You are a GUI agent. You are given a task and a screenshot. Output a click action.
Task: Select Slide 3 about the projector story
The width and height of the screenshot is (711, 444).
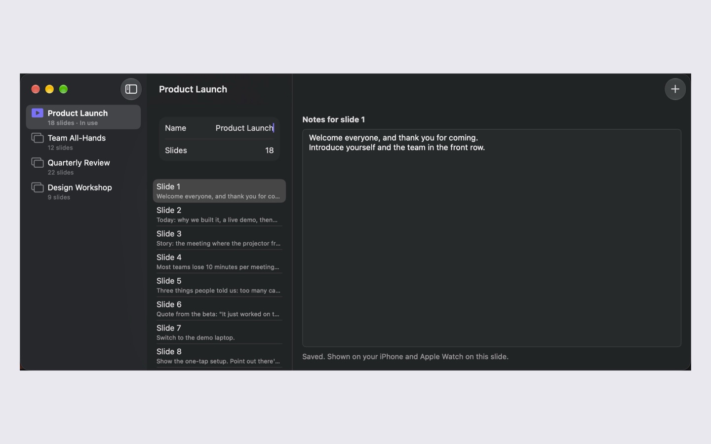tap(219, 238)
